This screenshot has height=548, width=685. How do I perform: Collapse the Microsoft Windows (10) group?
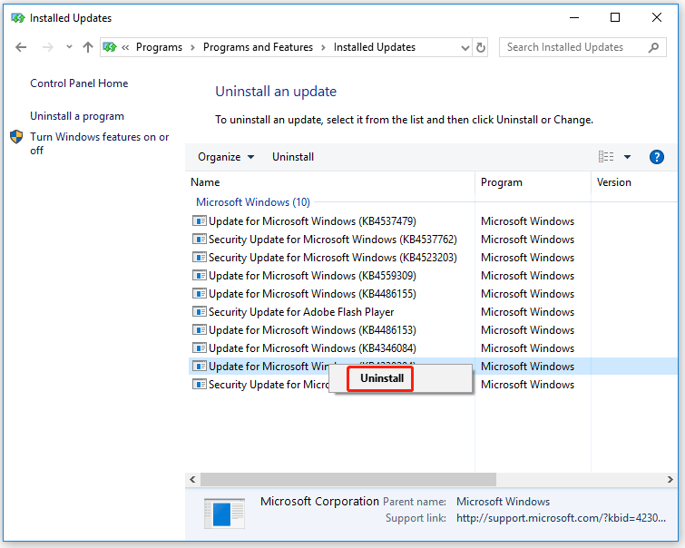(253, 202)
